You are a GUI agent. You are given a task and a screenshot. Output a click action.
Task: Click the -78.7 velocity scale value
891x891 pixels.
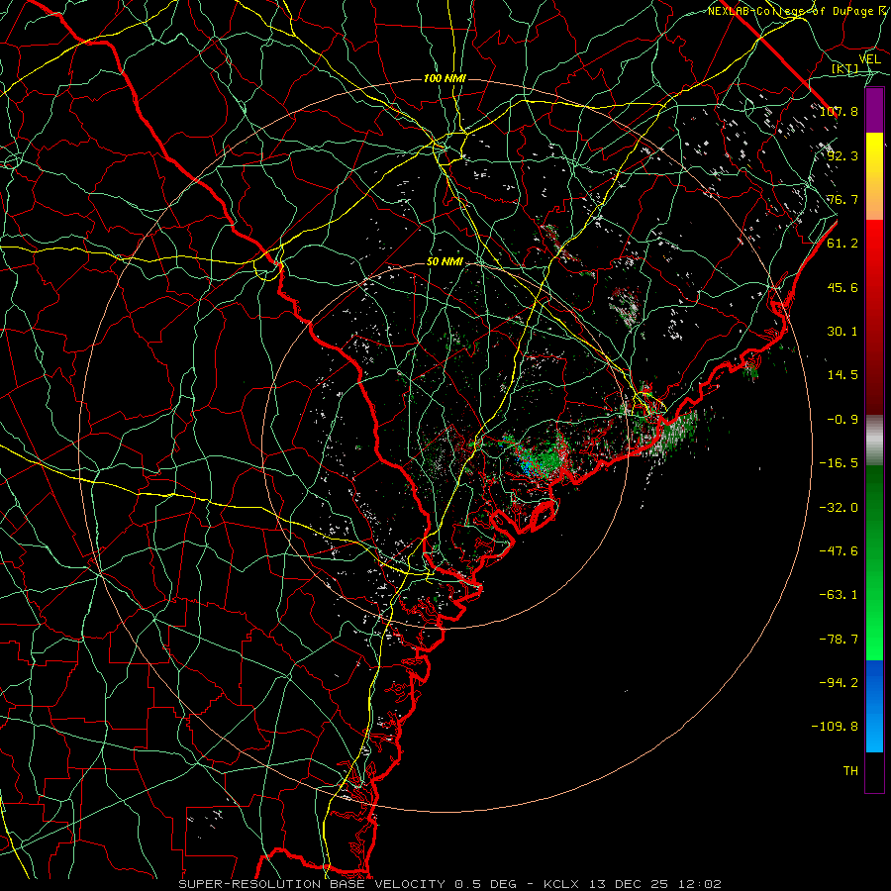pos(839,640)
